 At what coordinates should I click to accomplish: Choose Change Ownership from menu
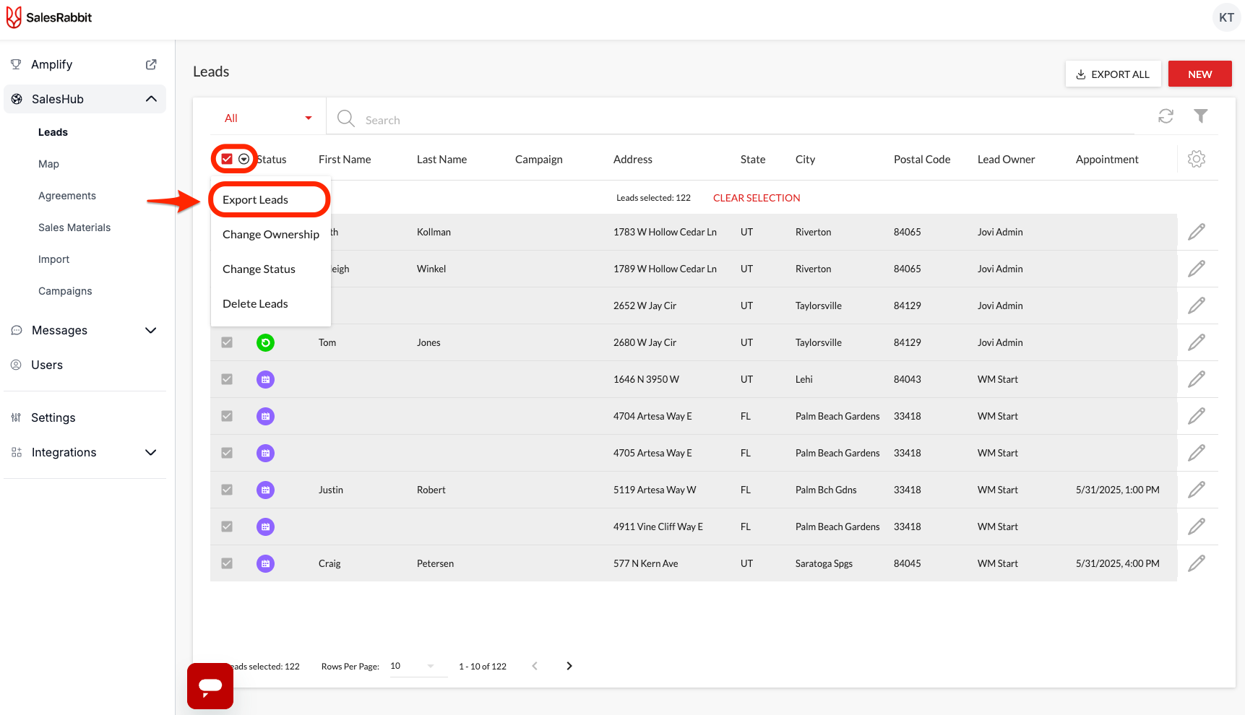270,234
